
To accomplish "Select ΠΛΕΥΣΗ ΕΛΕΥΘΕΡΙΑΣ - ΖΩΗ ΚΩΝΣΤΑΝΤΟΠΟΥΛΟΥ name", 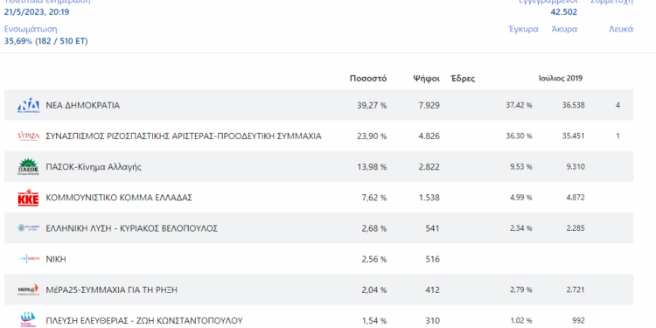I will click(144, 321).
